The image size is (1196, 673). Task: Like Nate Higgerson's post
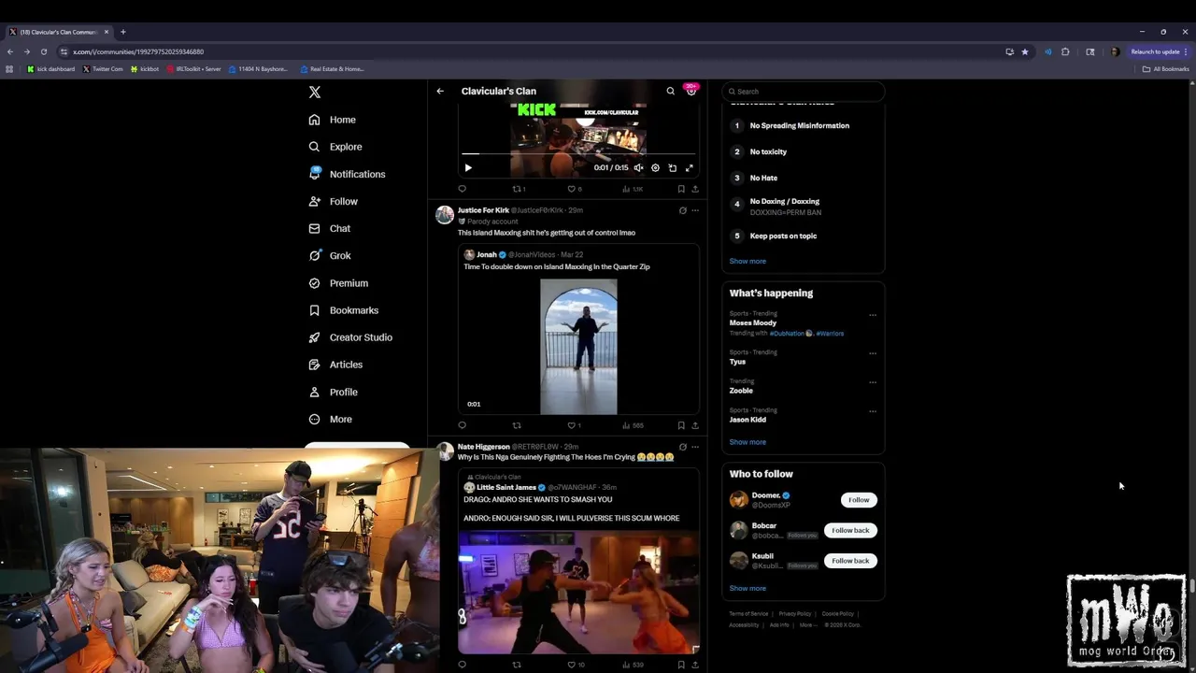pyautogui.click(x=576, y=665)
